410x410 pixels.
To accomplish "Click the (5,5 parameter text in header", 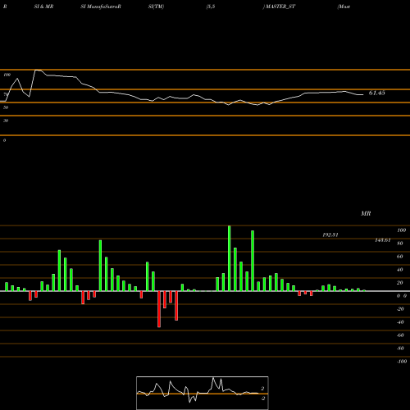I will (211, 7).
